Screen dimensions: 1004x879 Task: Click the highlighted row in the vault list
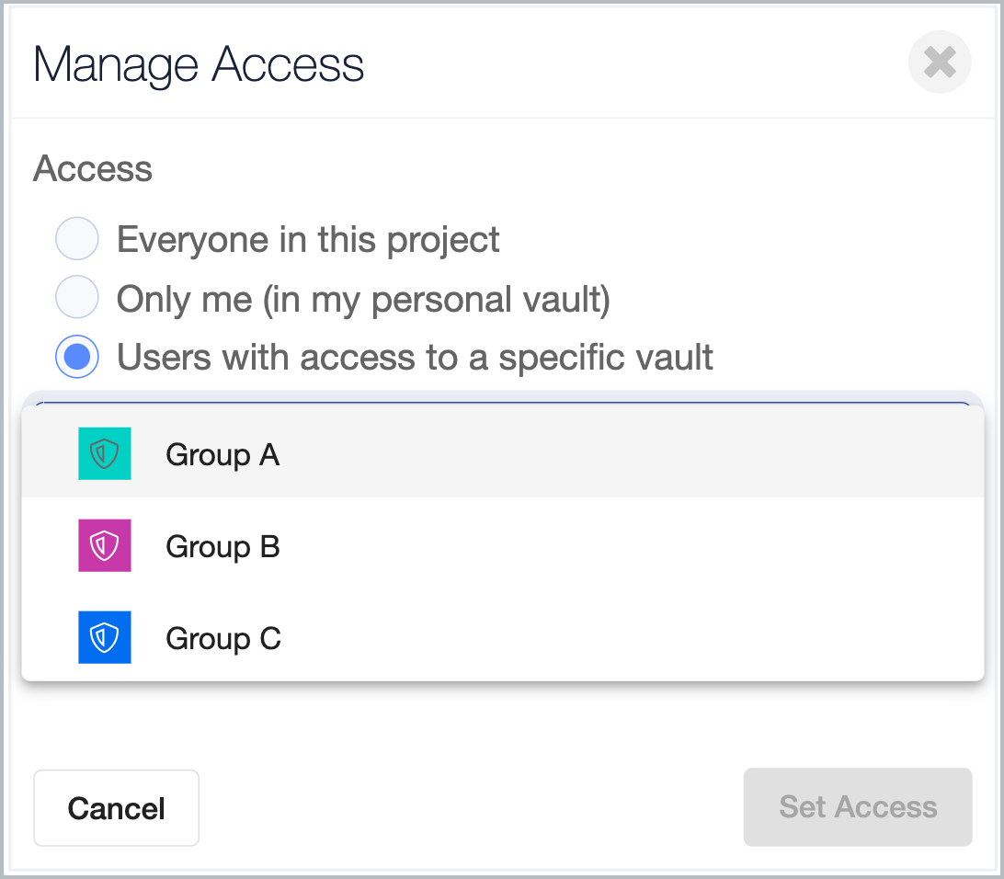tap(552, 454)
